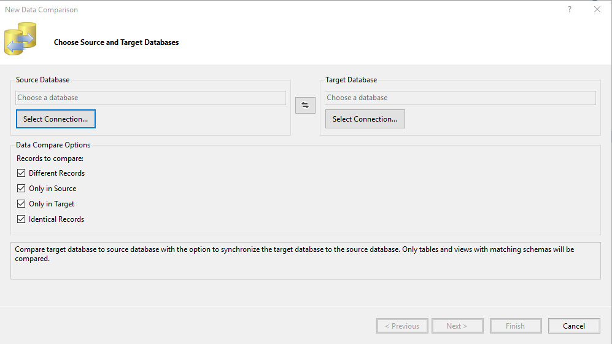The width and height of the screenshot is (612, 344).
Task: Open Source Database Select Connection button
Action: click(x=55, y=119)
